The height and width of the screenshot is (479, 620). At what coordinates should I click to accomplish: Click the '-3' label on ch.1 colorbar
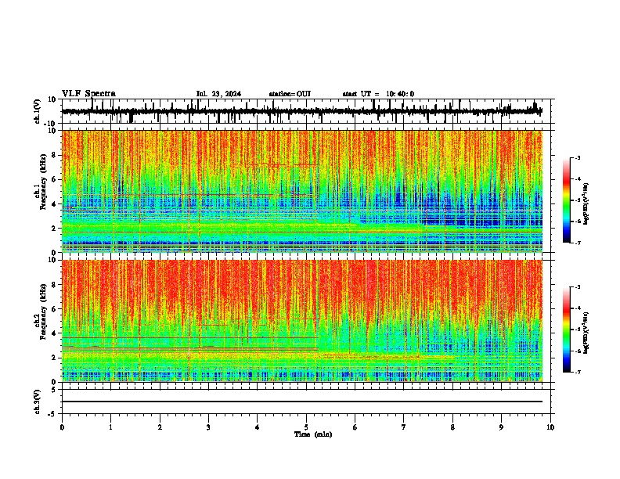pos(578,157)
